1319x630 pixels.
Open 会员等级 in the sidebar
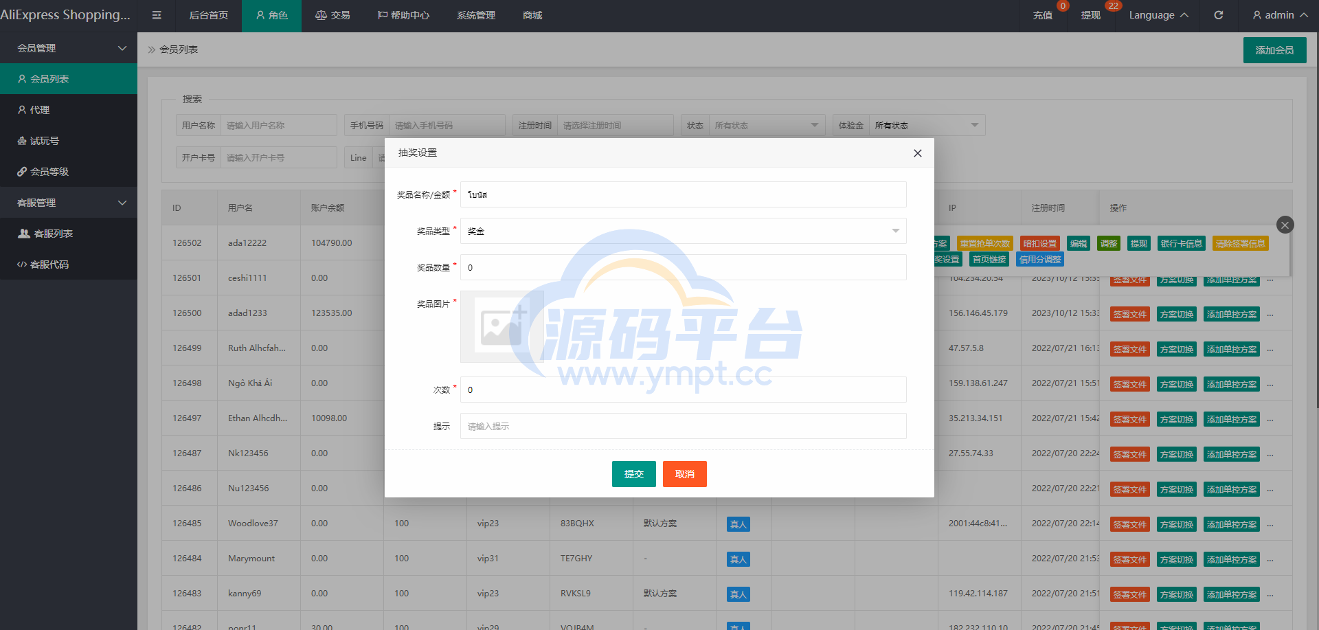point(69,172)
